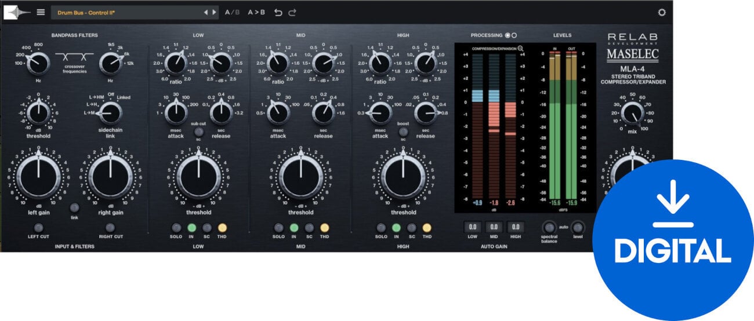Screen dimensions: 754x321
Task: Copy A to B settings
Action: pos(256,12)
